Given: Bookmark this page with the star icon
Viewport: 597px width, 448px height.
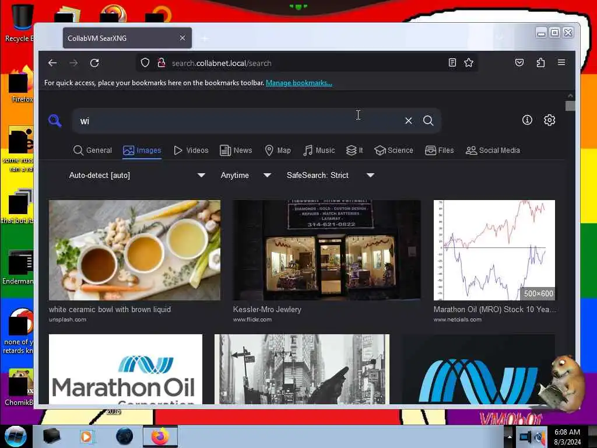Looking at the screenshot, I should pyautogui.click(x=469, y=63).
